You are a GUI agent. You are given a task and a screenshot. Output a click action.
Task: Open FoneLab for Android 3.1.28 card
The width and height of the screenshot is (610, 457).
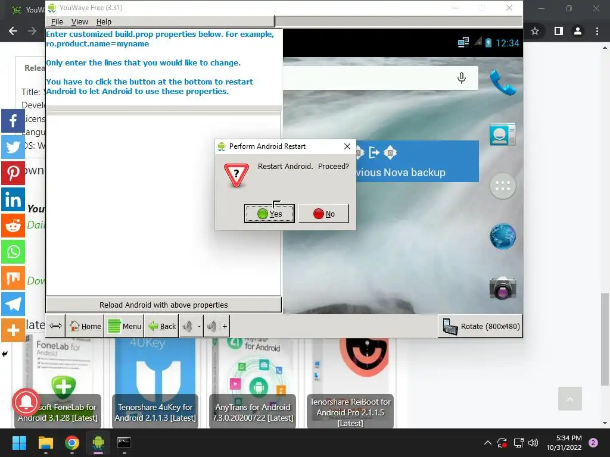point(58,382)
